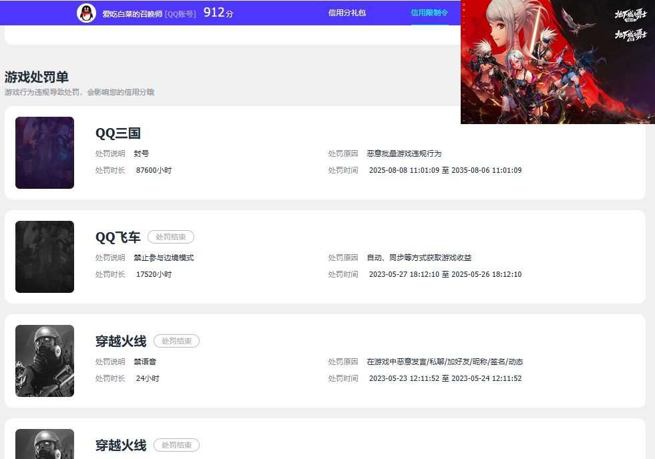655x459 pixels.
Task: Click QQ三国 penalty reason 恶意批量游戏违规行为
Action: click(403, 153)
